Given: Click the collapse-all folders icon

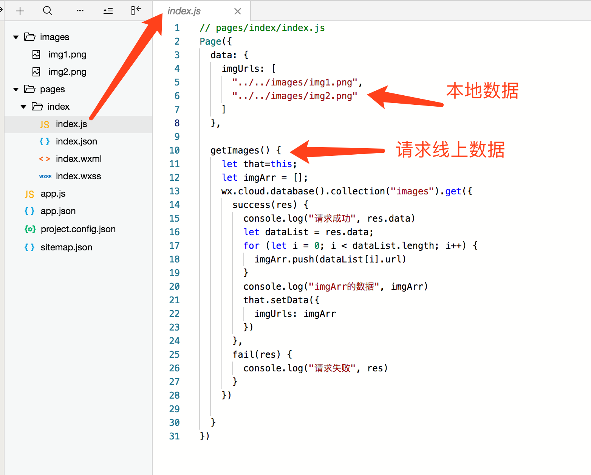Looking at the screenshot, I should 108,11.
